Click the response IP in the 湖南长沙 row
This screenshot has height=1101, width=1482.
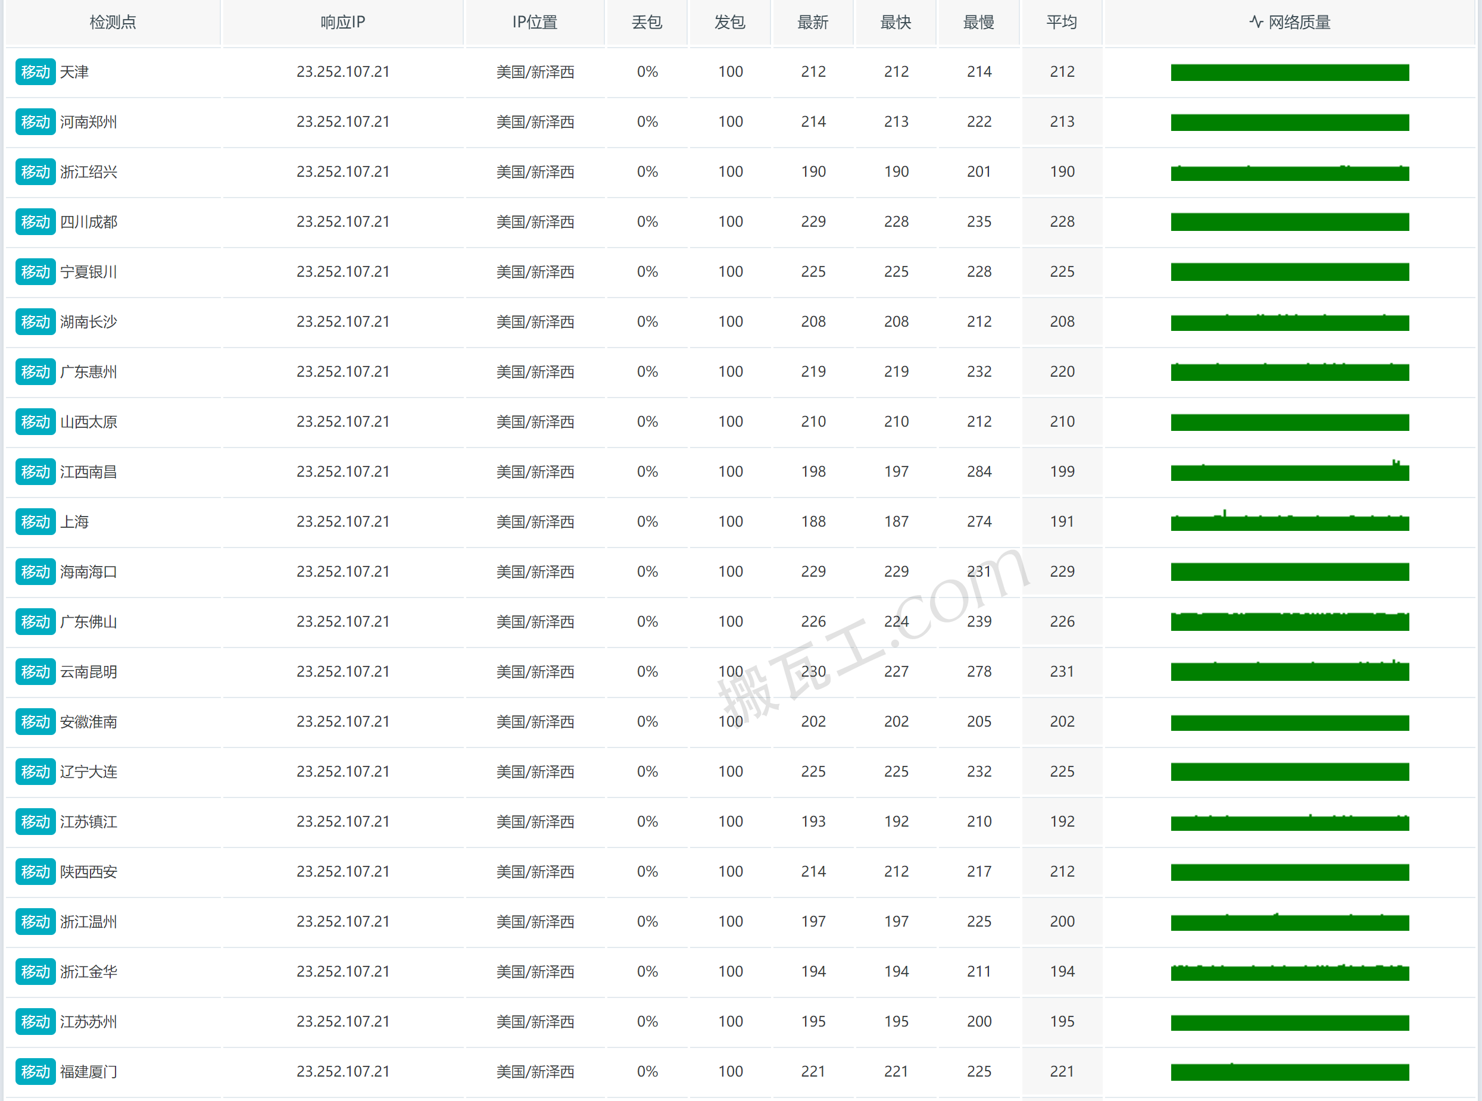click(x=343, y=322)
